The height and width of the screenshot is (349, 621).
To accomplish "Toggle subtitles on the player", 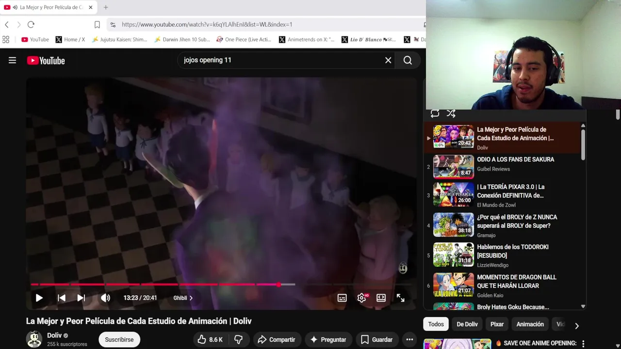I will pyautogui.click(x=342, y=298).
